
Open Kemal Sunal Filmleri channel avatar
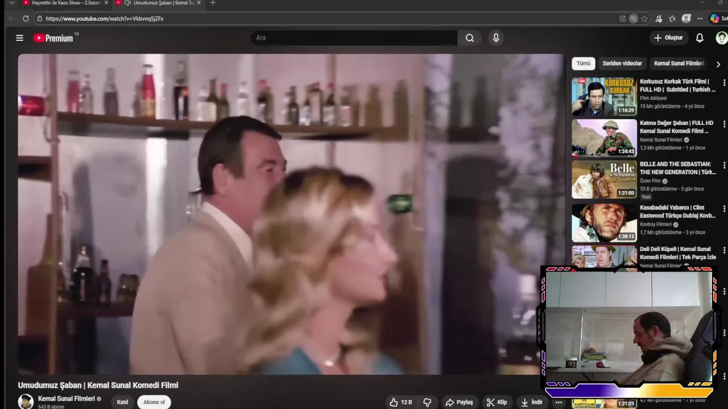point(26,402)
